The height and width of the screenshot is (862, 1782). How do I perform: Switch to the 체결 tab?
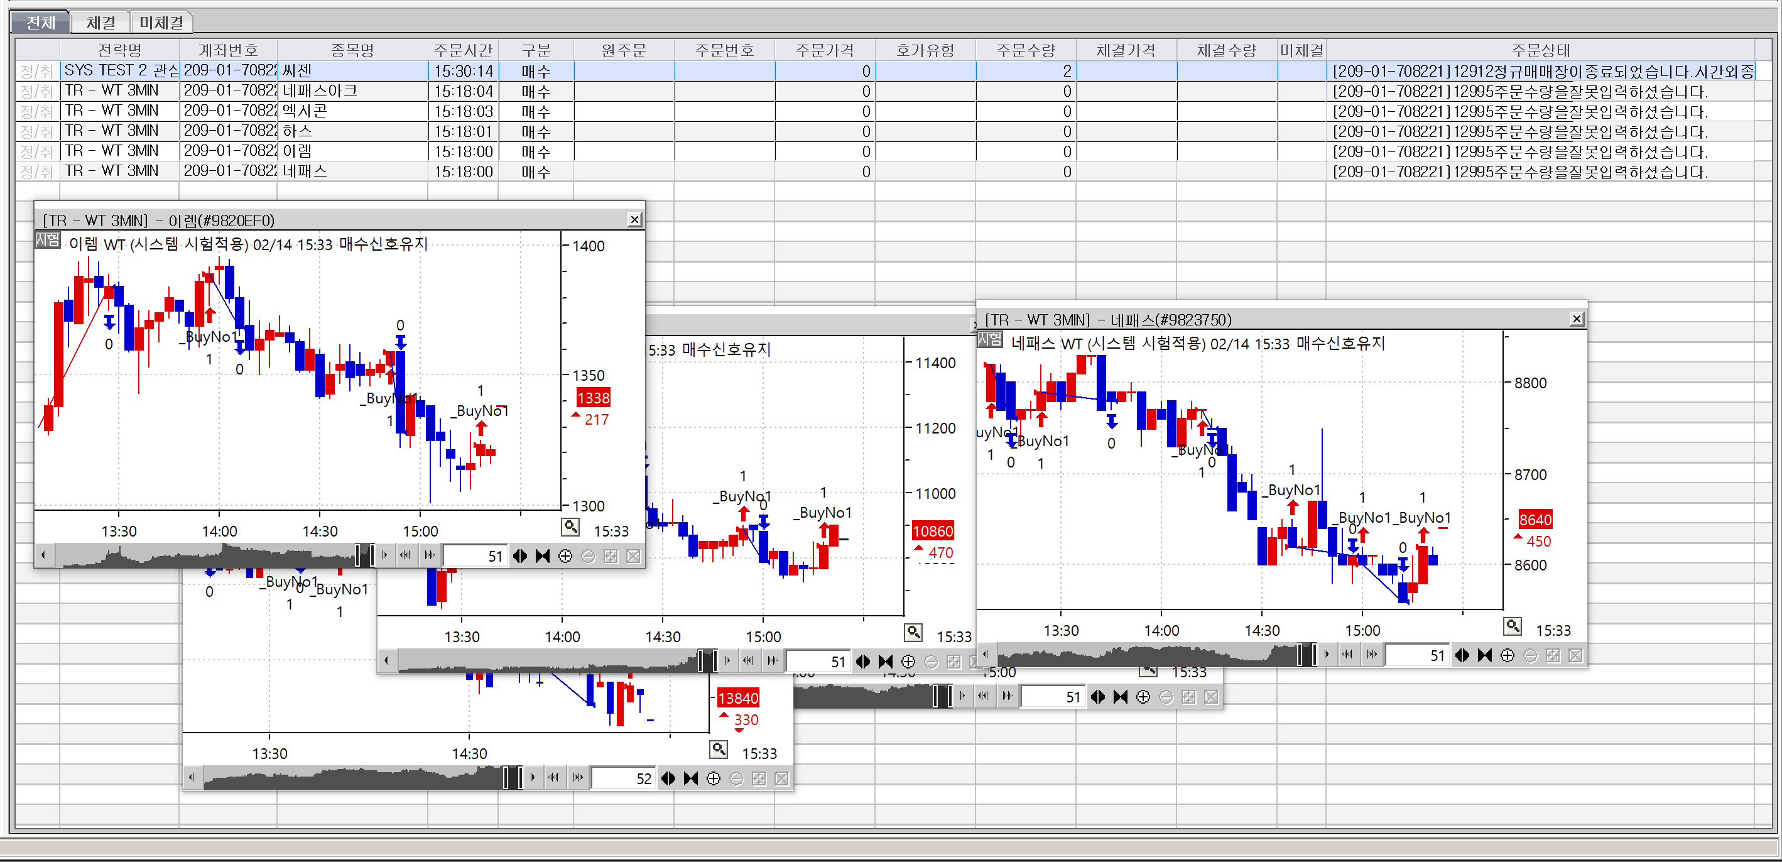pos(101,23)
